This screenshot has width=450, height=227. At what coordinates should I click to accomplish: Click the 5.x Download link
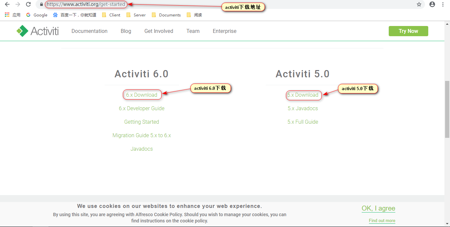point(303,95)
